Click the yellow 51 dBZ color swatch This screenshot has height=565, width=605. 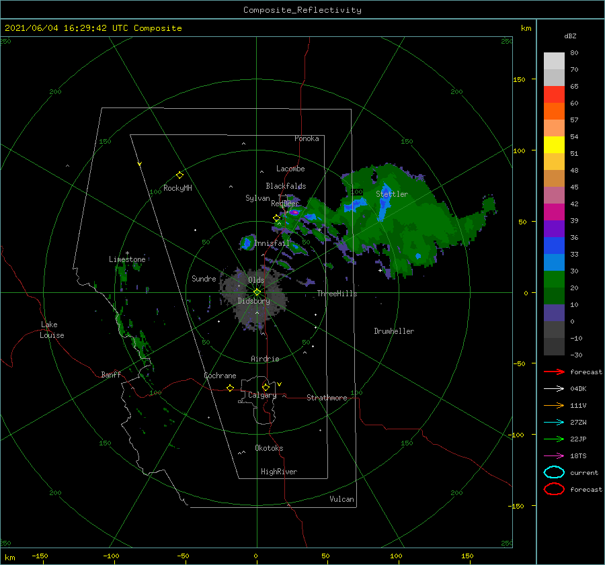(x=554, y=145)
